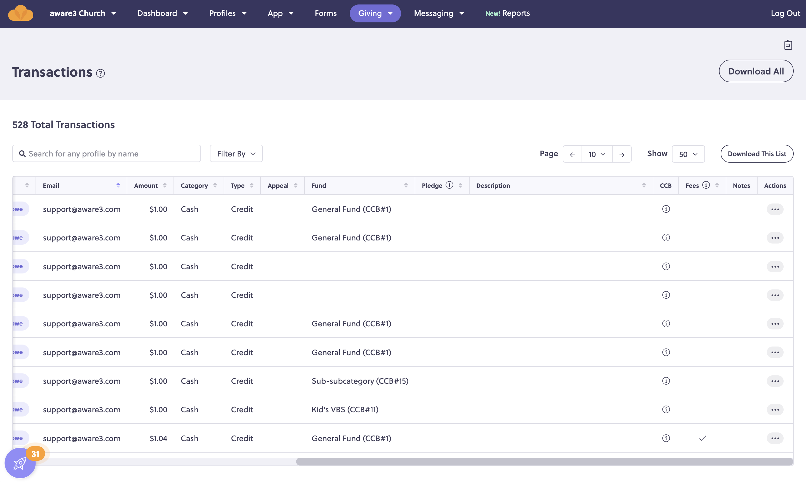Viewport: 806px width, 482px height.
Task: Open the Messaging dropdown menu
Action: coord(439,13)
